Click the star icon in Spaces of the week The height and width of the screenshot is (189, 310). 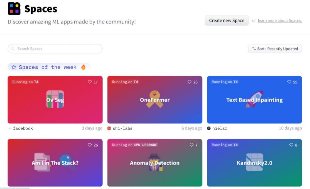click(x=14, y=67)
